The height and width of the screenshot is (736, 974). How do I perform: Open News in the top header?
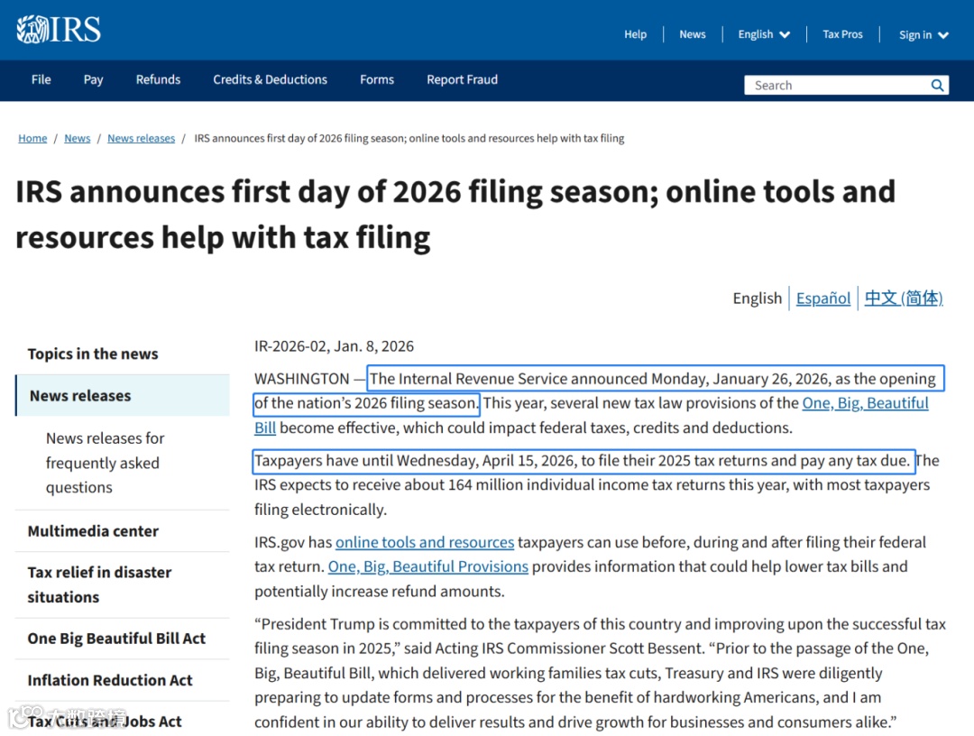[692, 34]
